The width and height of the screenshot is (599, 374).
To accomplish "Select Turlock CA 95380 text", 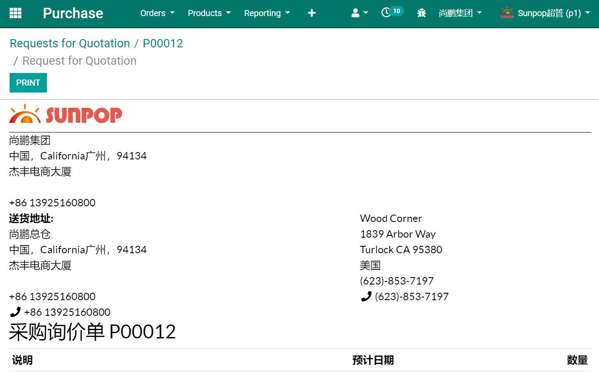I will [401, 250].
